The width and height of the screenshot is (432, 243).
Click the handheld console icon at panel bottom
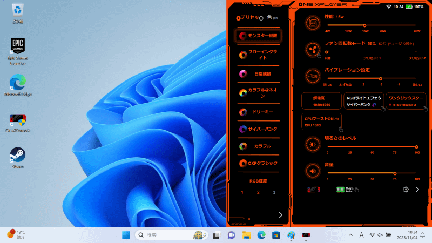[x=314, y=190]
